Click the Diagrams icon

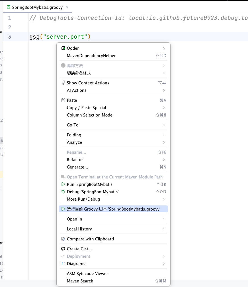point(63,264)
